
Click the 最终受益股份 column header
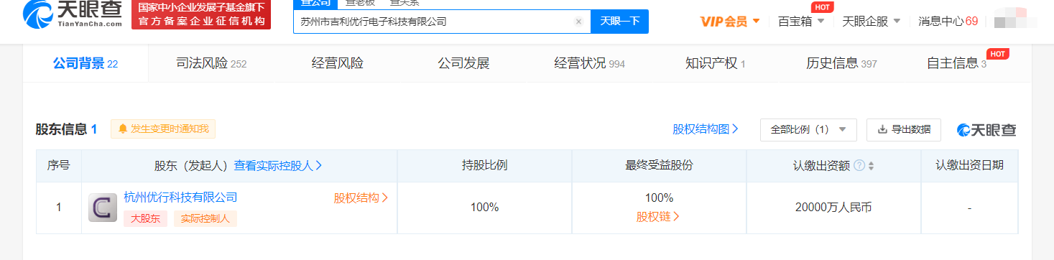[659, 165]
